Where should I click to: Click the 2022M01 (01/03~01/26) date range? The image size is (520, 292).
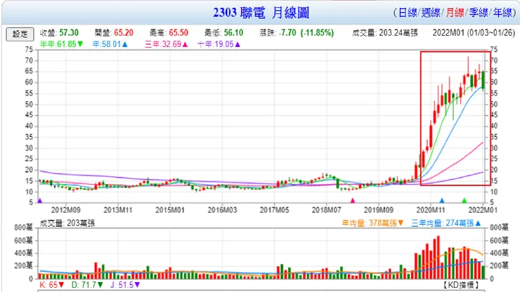(x=474, y=33)
